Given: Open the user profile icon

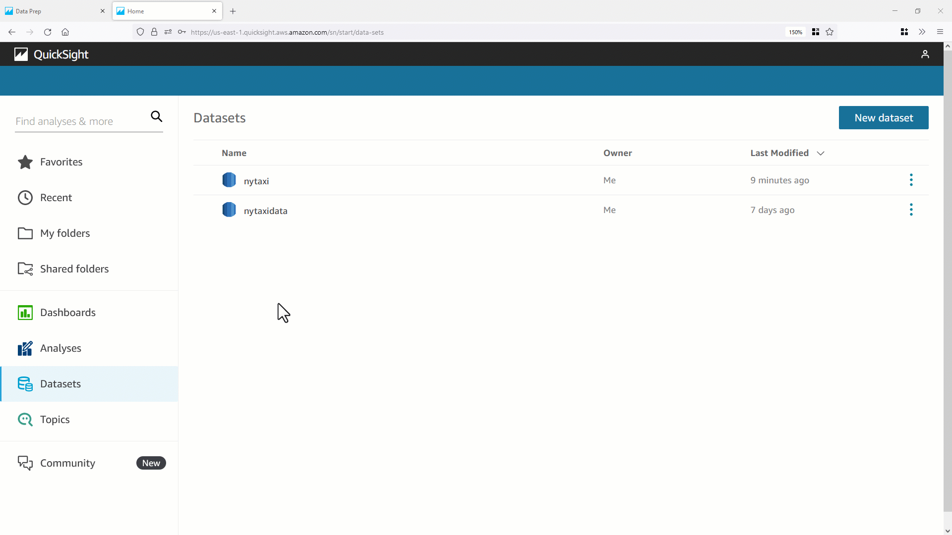Looking at the screenshot, I should pyautogui.click(x=925, y=54).
